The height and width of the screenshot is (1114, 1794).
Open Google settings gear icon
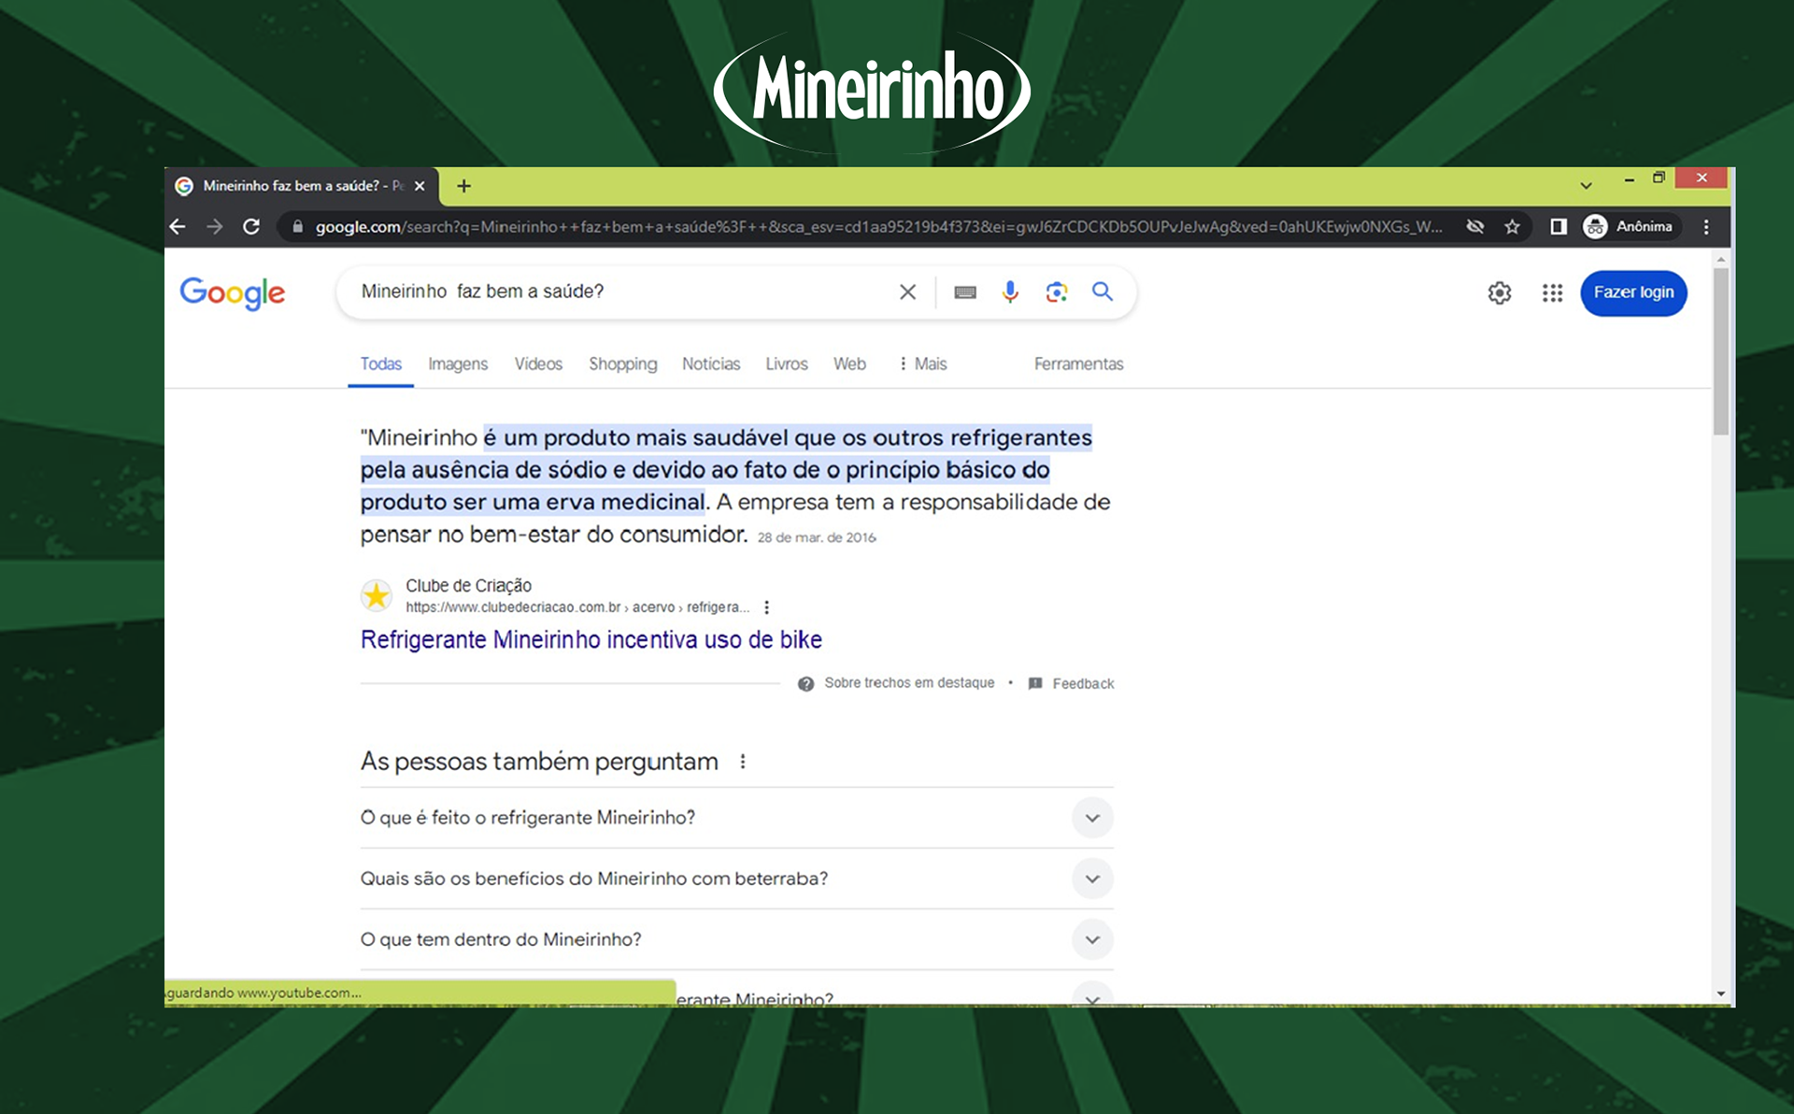tap(1500, 293)
